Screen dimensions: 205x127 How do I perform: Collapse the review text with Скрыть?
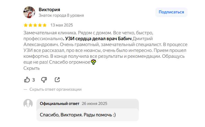click(x=31, y=68)
